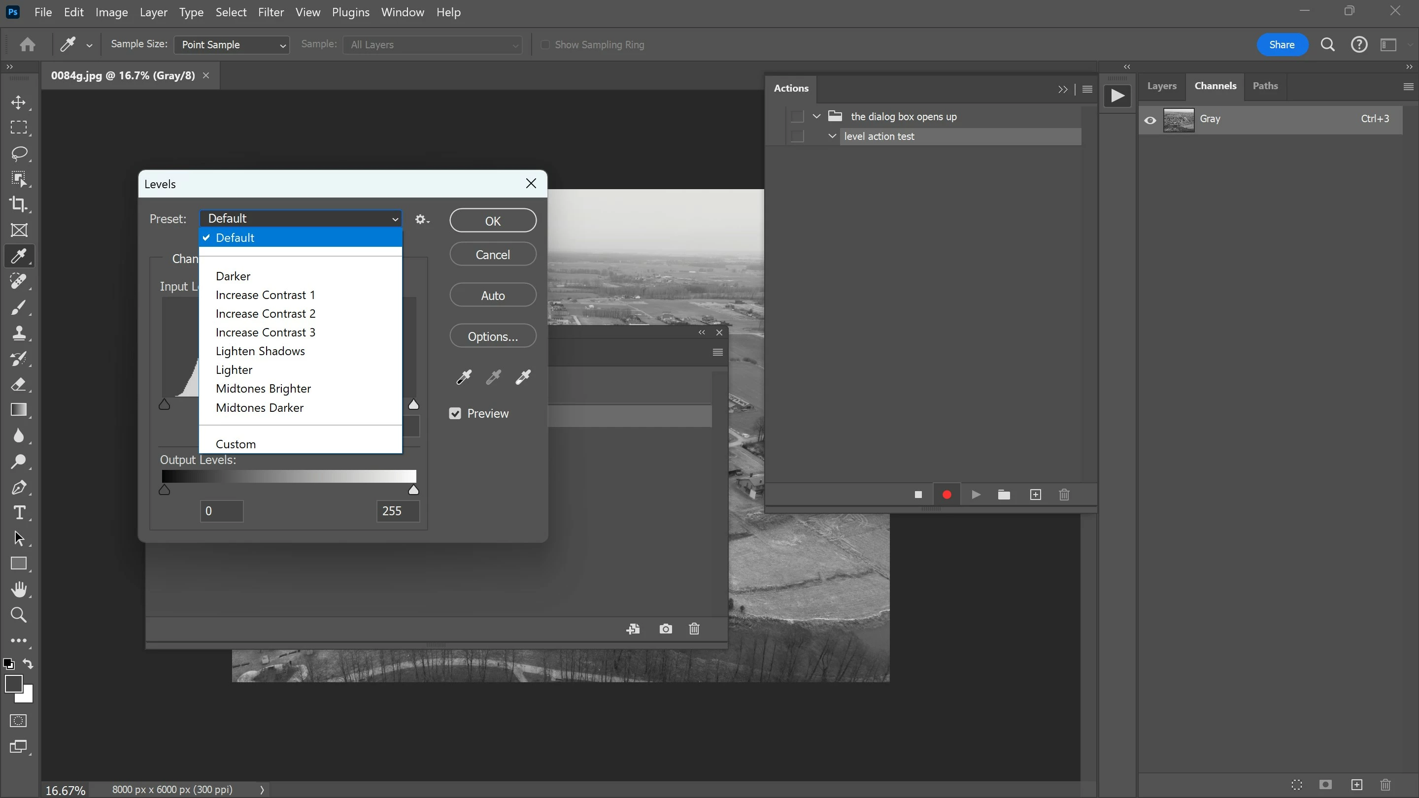Select the Crop tool
1419x798 pixels.
[x=18, y=204]
